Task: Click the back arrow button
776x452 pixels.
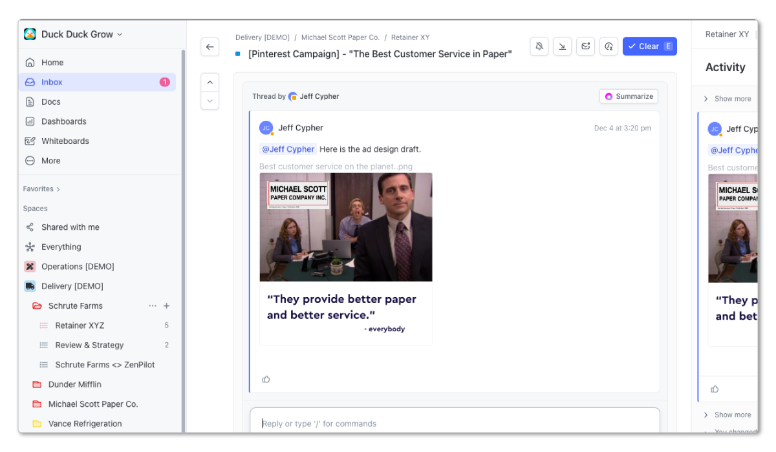Action: tap(210, 46)
